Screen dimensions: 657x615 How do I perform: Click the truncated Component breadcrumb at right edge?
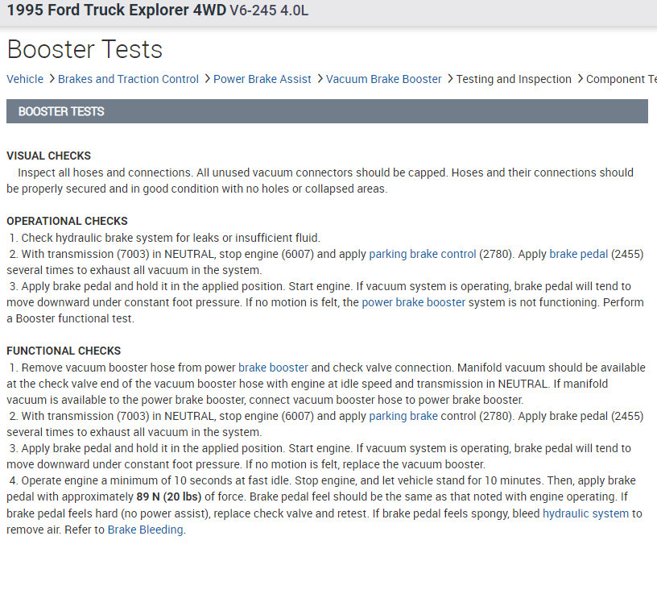621,79
